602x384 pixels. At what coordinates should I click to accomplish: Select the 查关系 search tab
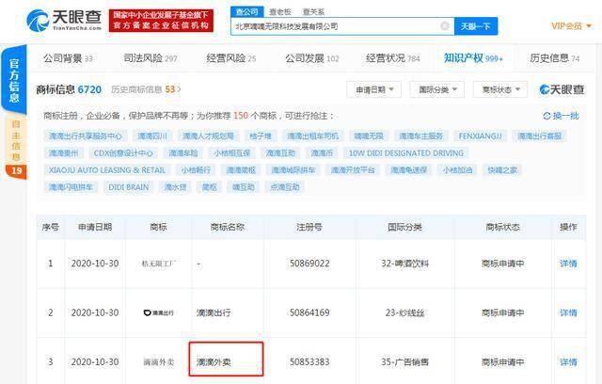click(313, 12)
